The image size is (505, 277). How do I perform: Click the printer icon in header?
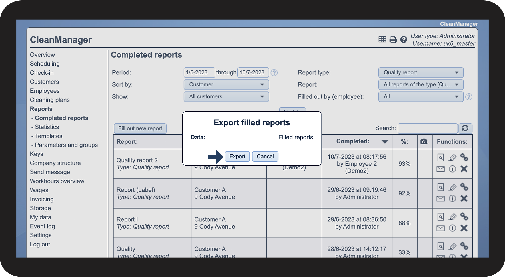coord(393,39)
